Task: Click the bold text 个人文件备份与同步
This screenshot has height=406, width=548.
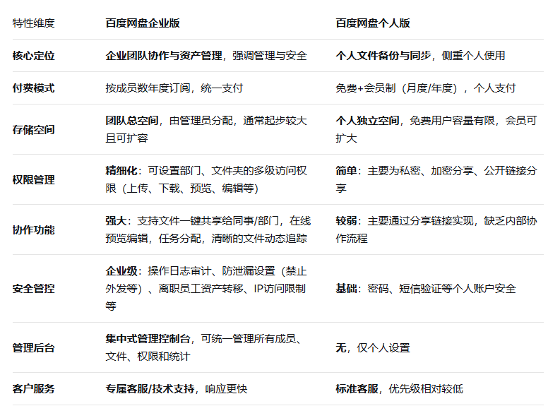Action: tap(383, 56)
